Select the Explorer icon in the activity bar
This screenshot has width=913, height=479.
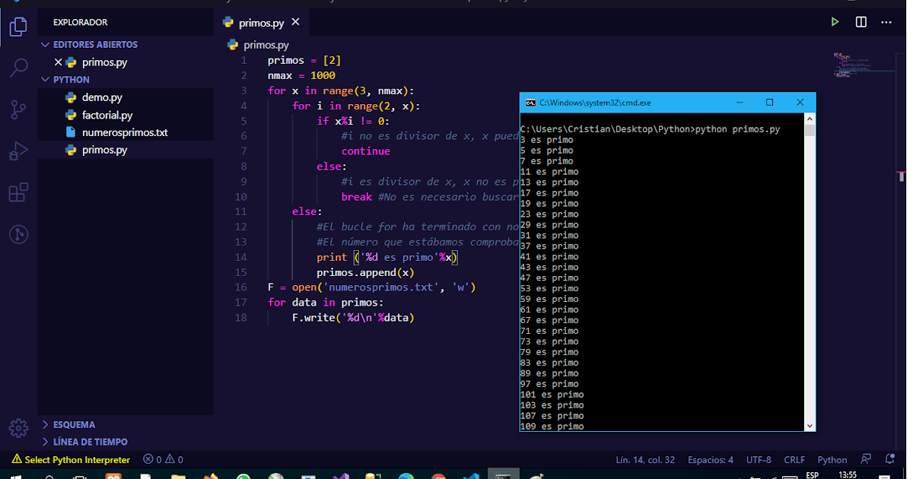pyautogui.click(x=17, y=26)
